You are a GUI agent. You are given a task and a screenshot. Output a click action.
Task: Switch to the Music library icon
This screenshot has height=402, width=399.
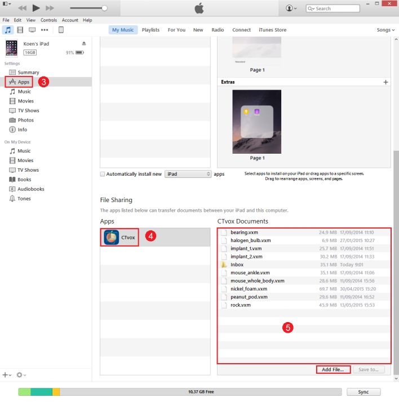[8, 30]
